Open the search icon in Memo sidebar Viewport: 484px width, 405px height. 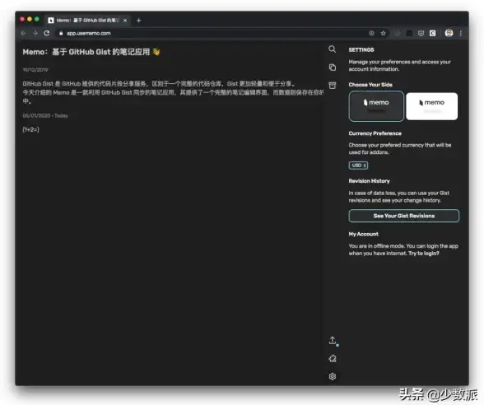pyautogui.click(x=333, y=49)
